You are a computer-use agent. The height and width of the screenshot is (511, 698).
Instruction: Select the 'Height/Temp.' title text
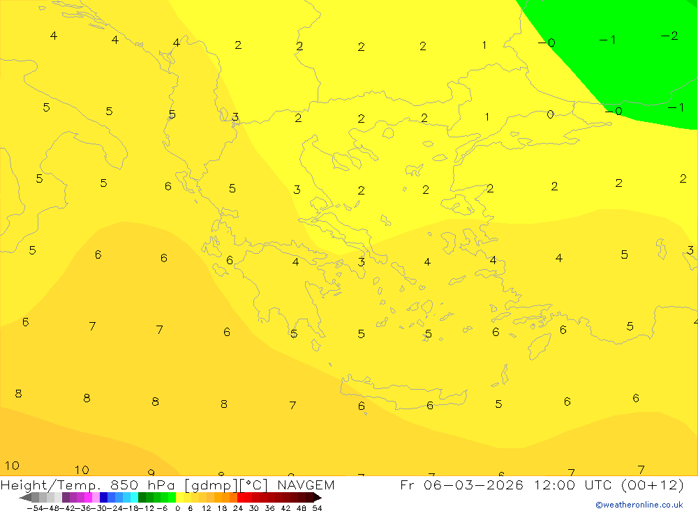tap(51, 485)
